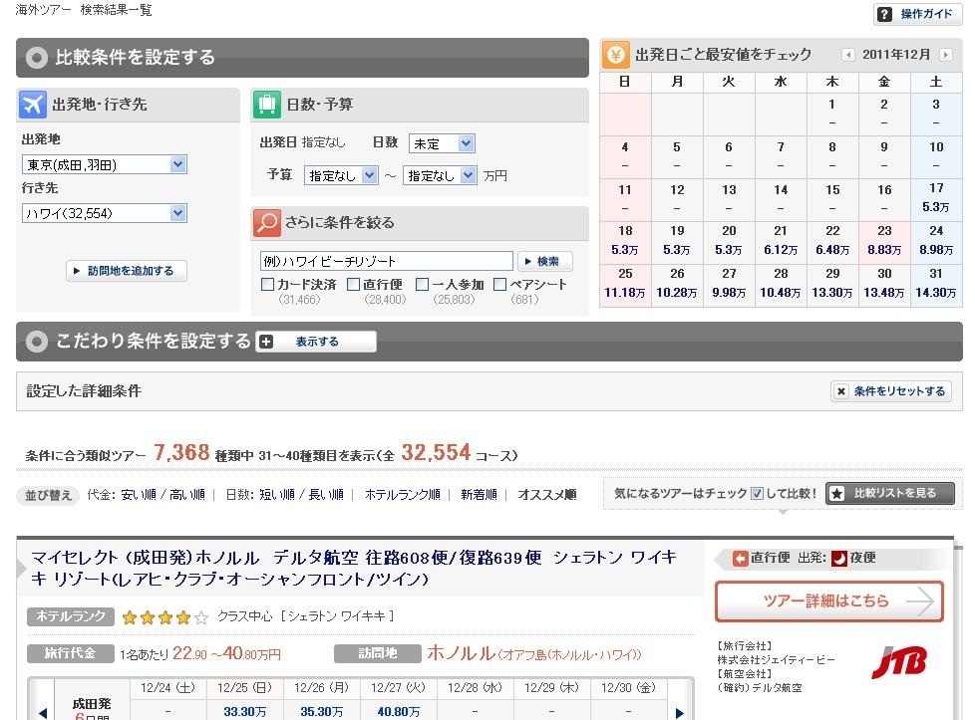Sort by オススメ順
Image resolution: width=975 pixels, height=720 pixels.
click(x=546, y=495)
